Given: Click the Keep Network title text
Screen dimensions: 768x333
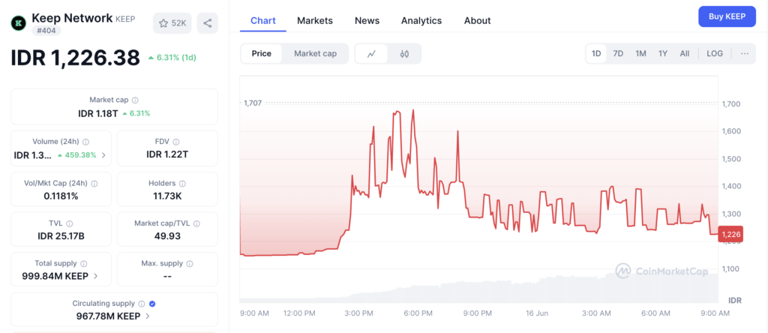Looking at the screenshot, I should [x=72, y=19].
